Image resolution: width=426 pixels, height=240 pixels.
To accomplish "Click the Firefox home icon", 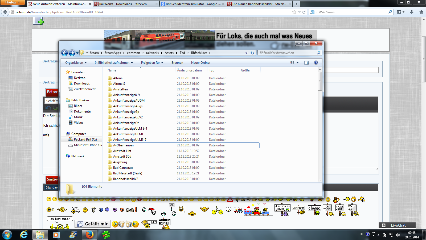I will [421, 12].
